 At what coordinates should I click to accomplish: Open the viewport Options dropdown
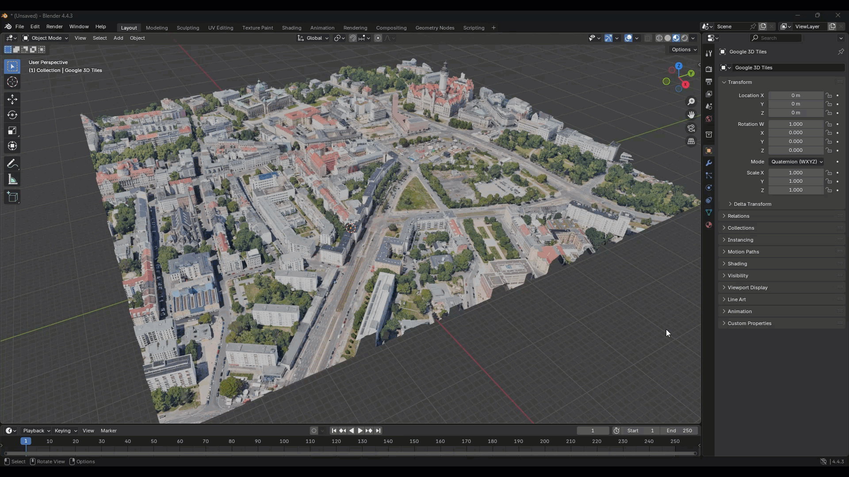pos(684,49)
